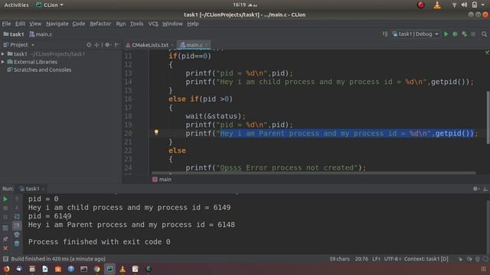Collapse all in the Project panel
Image resolution: width=490 pixels, height=275 pixels.
click(97, 45)
